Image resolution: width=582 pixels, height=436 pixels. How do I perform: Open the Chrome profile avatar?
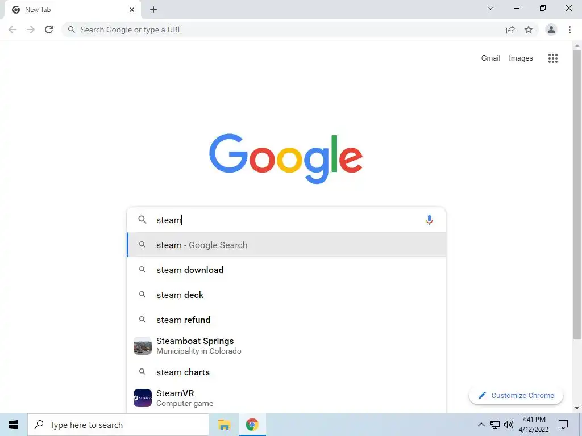coord(551,30)
